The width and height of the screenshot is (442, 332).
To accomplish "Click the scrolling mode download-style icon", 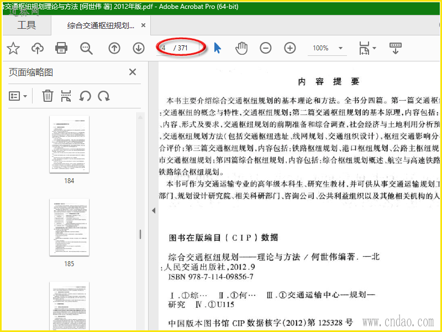I will pos(395,48).
